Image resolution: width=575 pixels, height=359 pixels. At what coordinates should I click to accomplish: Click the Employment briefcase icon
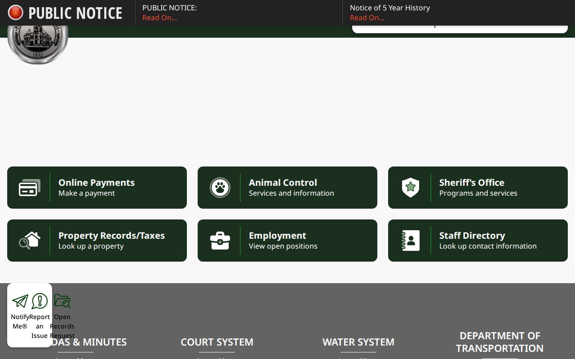[x=220, y=241]
